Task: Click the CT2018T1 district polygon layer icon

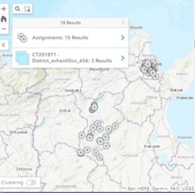Action: [22, 58]
